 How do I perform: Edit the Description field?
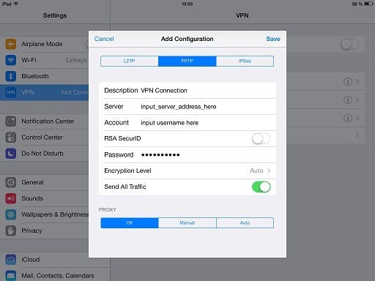tap(187, 91)
